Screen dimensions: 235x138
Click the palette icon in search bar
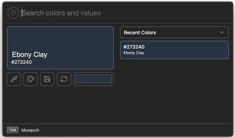[x=13, y=13]
